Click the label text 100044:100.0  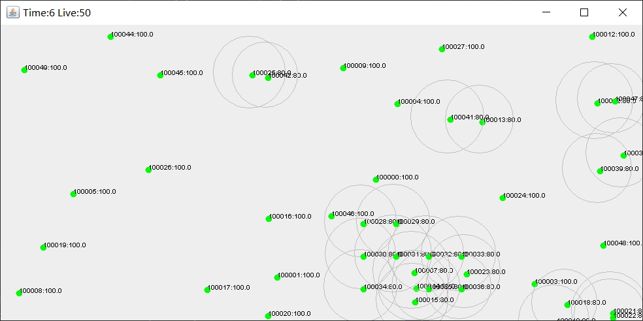click(x=132, y=35)
